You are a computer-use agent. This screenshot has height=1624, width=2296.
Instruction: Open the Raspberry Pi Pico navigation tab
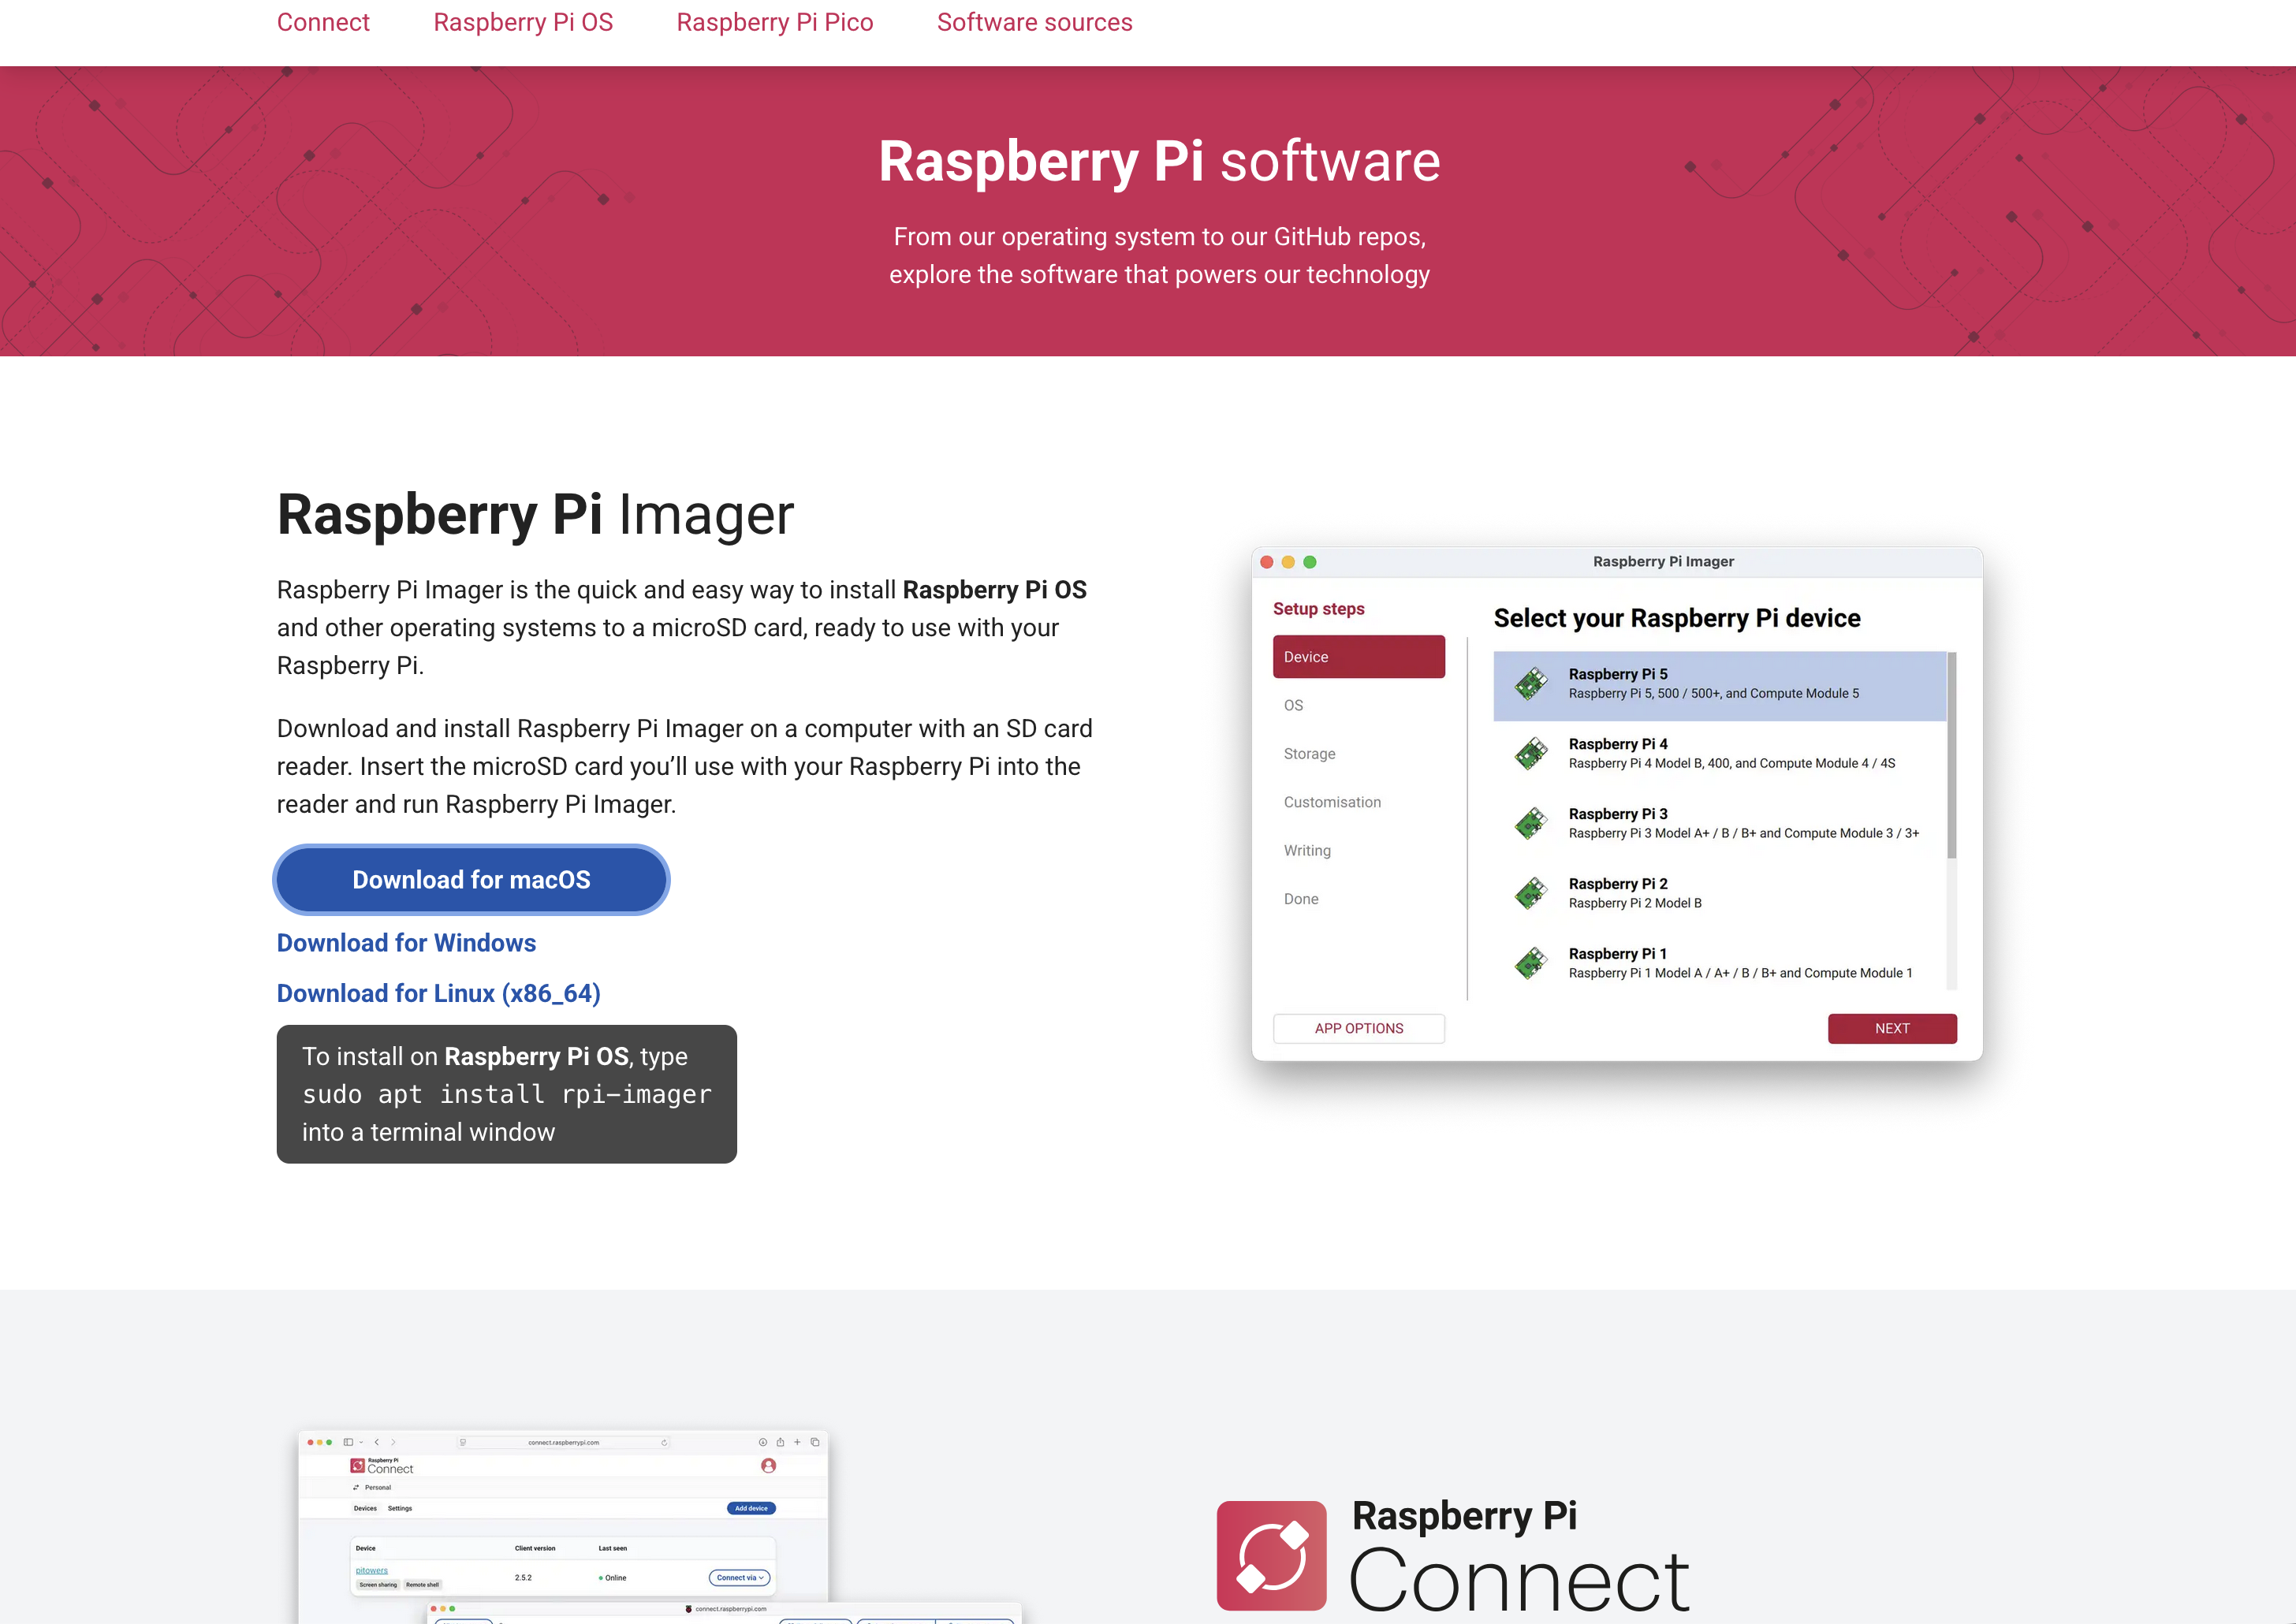[774, 22]
